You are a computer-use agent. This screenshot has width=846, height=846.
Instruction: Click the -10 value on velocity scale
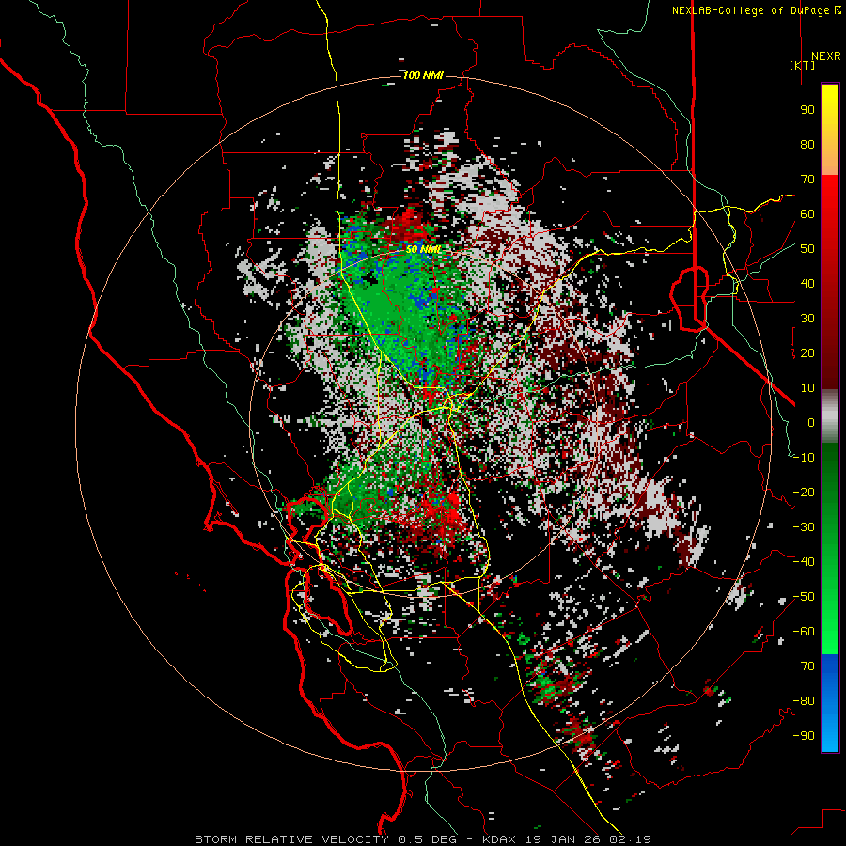[x=804, y=458]
